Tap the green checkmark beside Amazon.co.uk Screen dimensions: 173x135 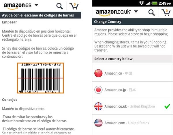167,106
